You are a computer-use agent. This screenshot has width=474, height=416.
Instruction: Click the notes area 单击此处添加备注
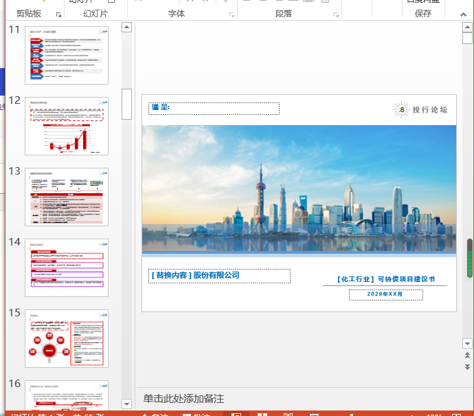183,399
